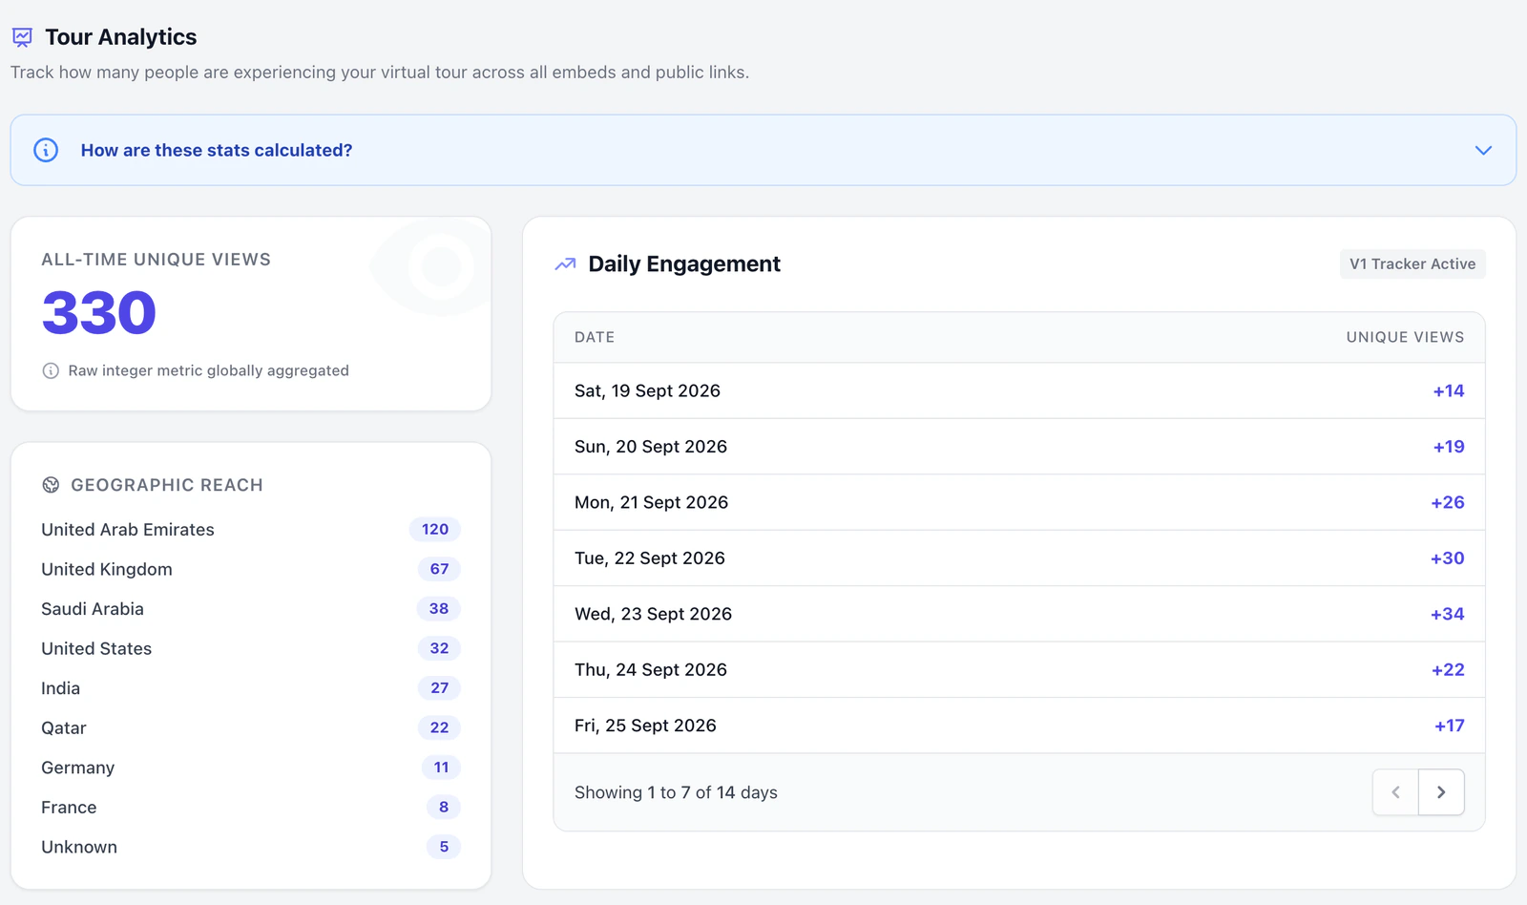
Task: Click the V1 Tracker Active badge
Action: [1412, 264]
